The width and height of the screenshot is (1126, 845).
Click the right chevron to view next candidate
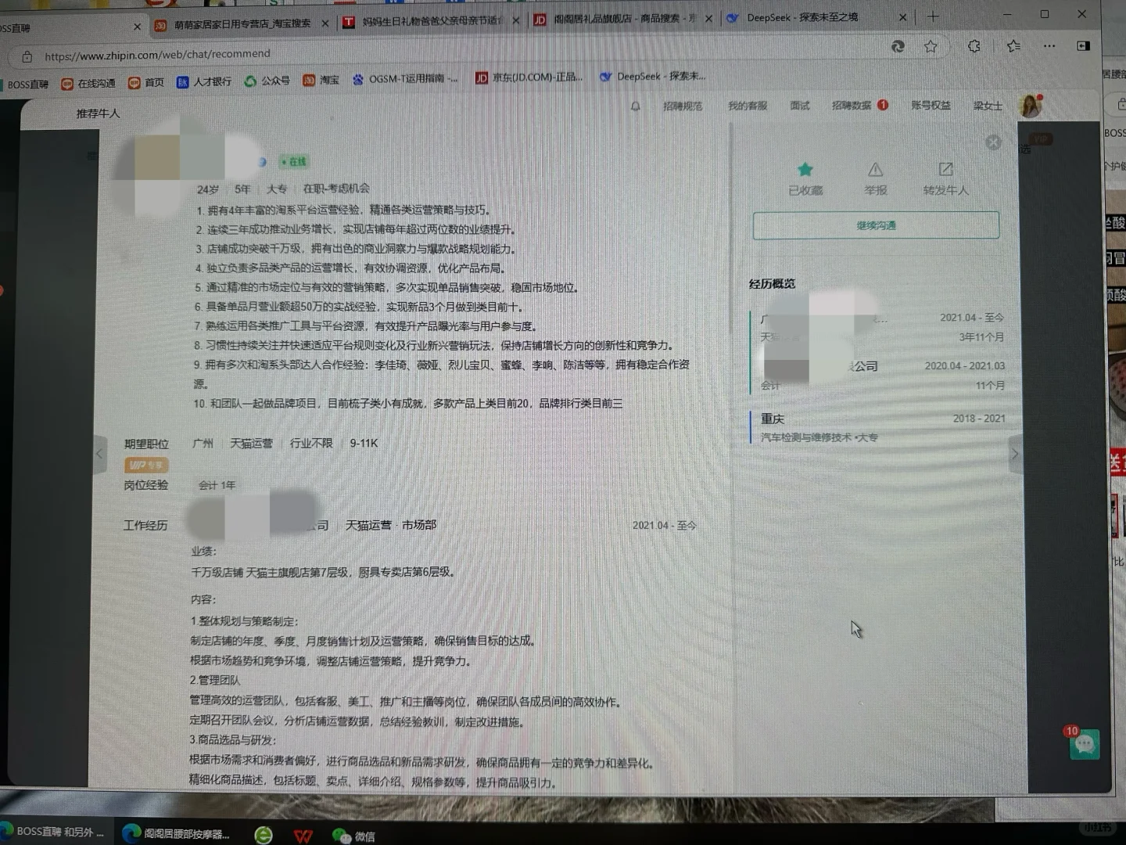1014,454
